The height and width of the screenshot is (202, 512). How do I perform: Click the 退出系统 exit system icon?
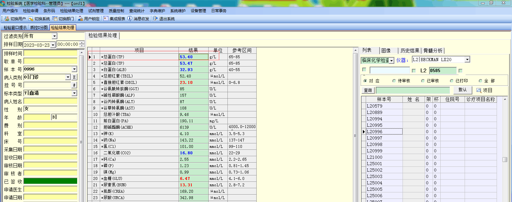(155, 19)
